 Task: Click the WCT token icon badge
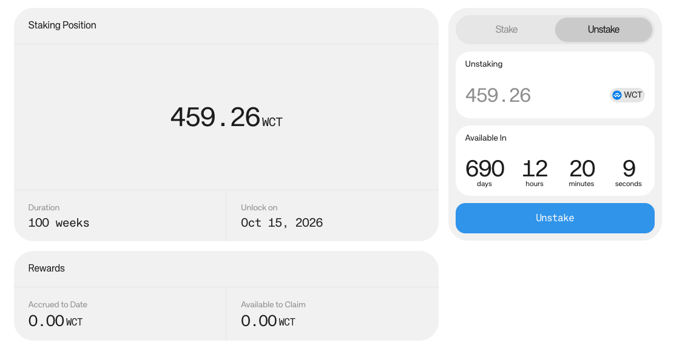tap(627, 95)
